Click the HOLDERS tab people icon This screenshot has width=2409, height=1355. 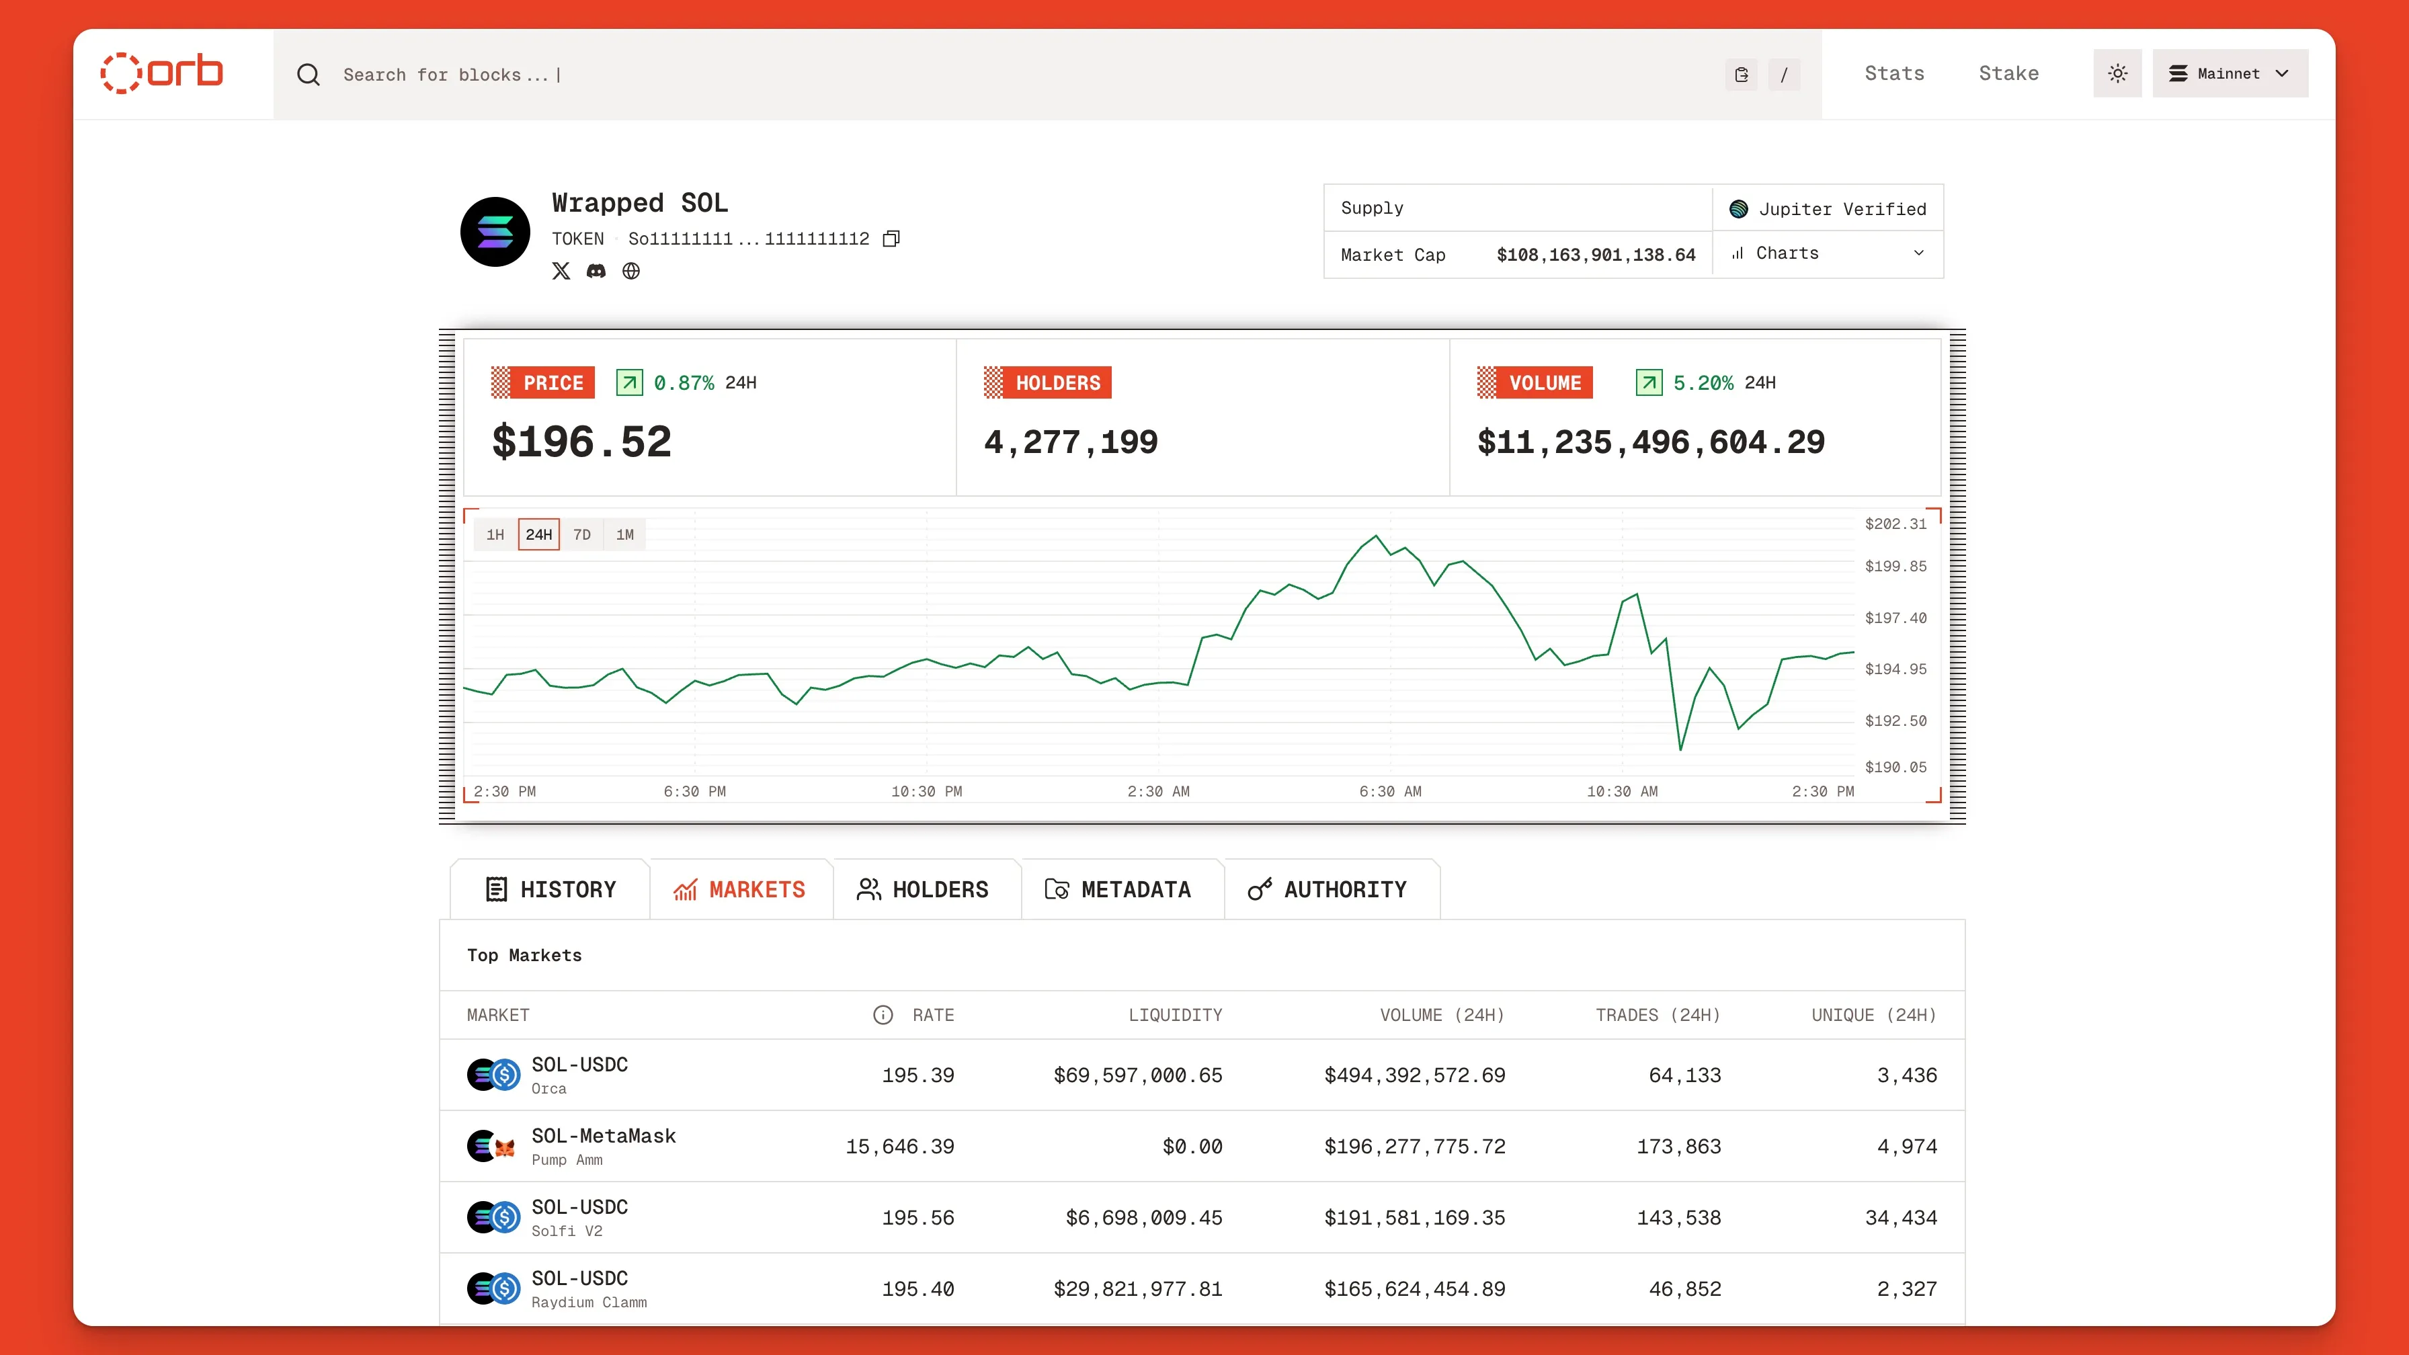(x=869, y=889)
